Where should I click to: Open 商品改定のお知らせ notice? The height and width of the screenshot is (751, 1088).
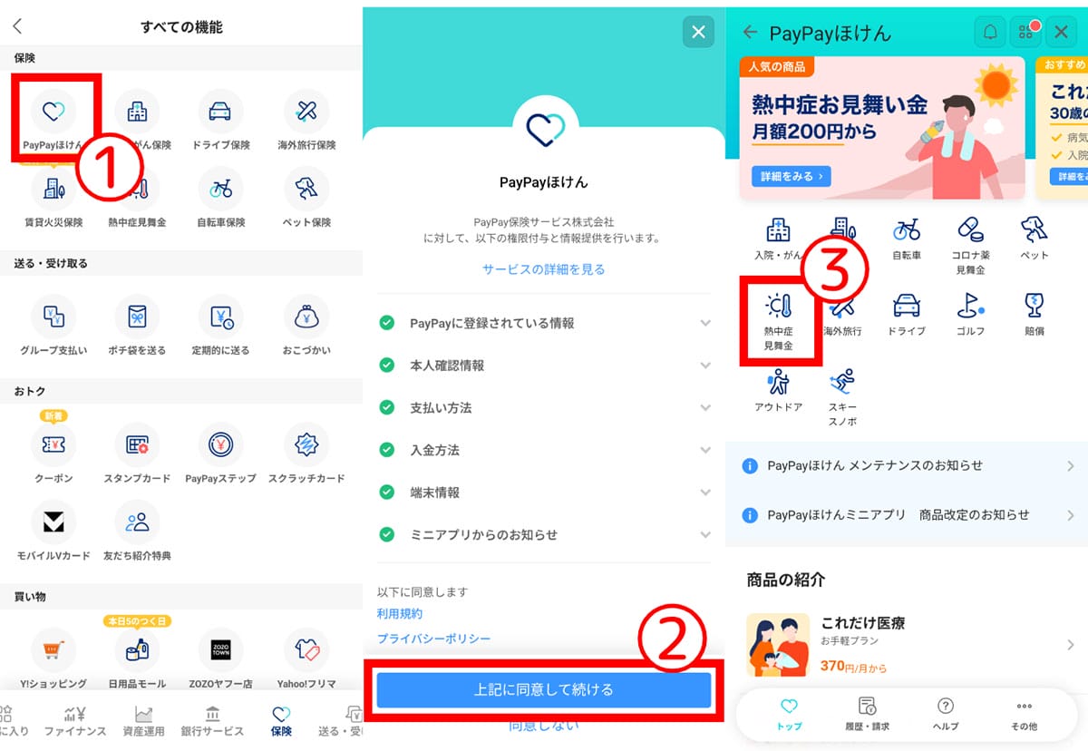coord(907,514)
